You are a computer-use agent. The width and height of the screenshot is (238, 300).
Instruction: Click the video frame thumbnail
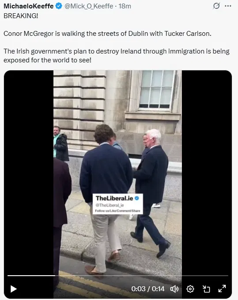[117, 172]
